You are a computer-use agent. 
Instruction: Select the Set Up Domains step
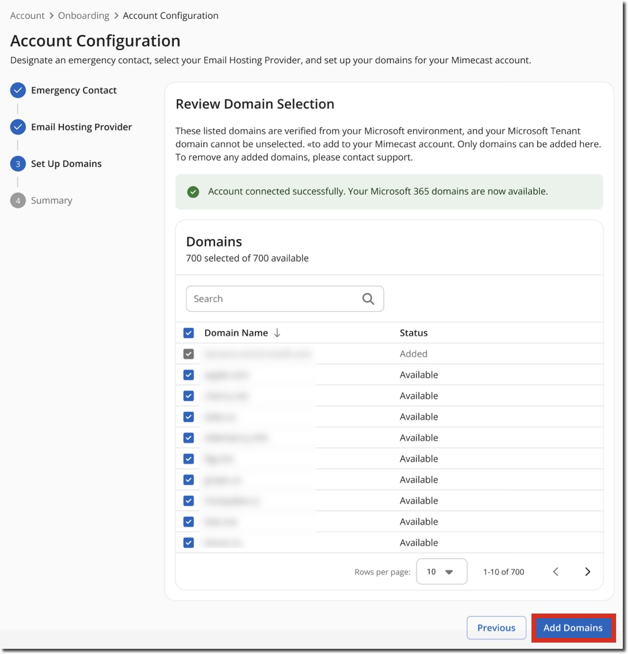point(66,163)
